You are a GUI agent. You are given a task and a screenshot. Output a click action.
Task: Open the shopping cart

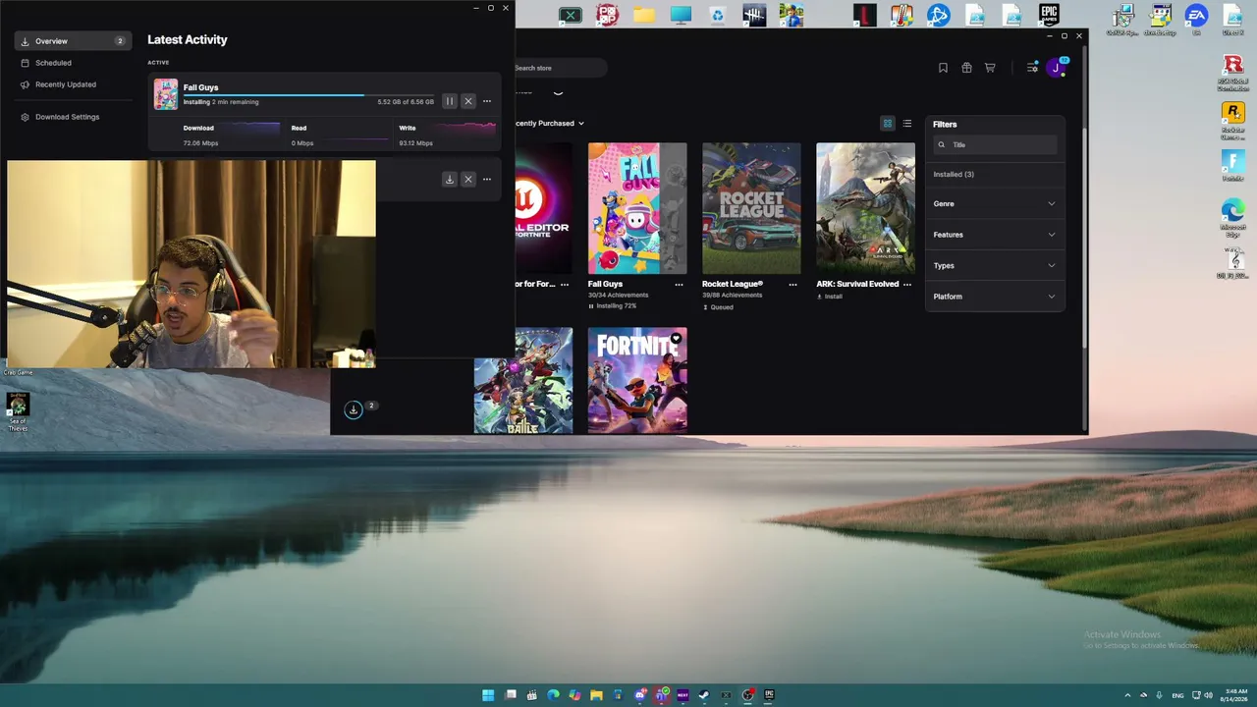[990, 68]
